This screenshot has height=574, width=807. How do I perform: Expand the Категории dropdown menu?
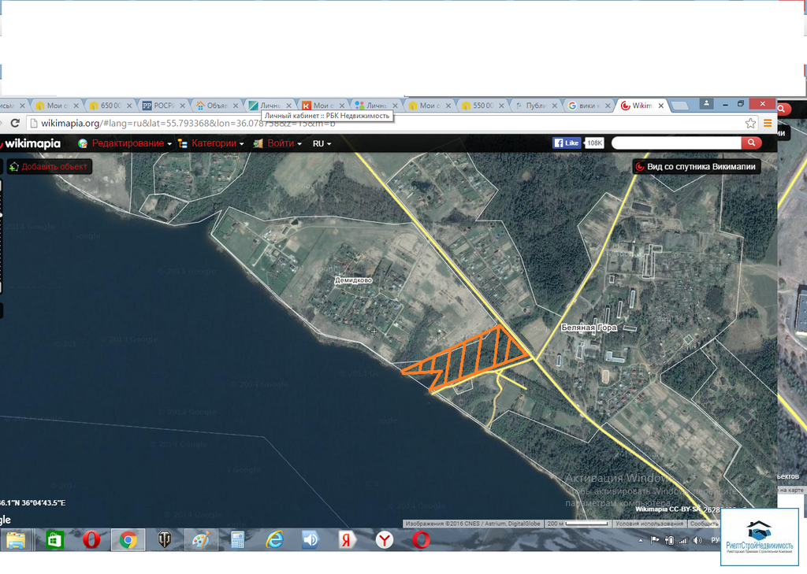tap(211, 143)
